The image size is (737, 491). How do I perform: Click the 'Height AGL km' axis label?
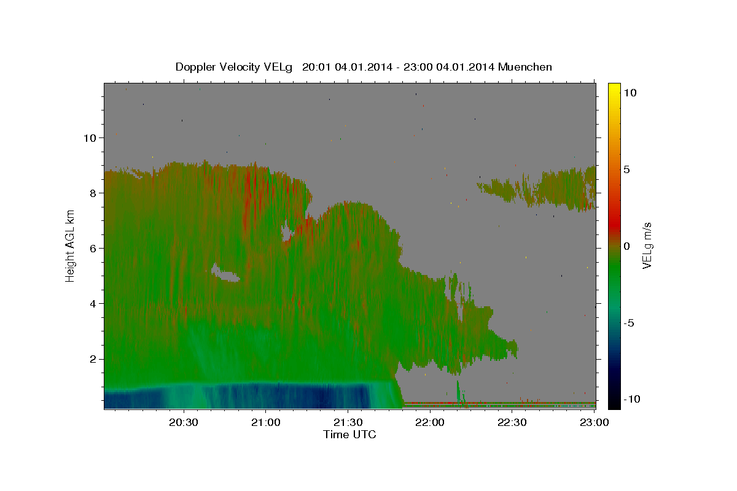coord(70,245)
